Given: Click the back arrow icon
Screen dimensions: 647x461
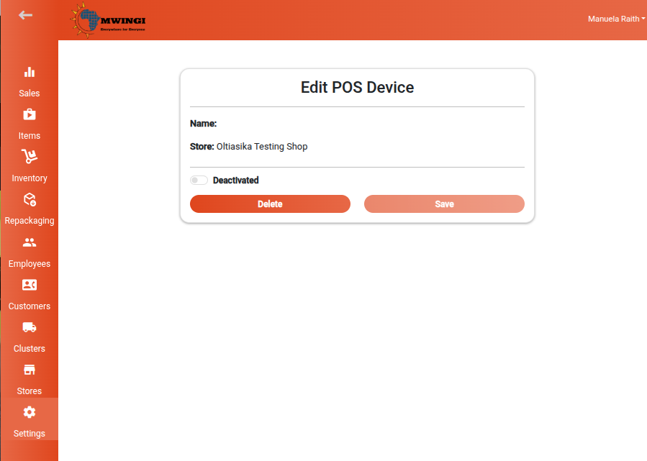Looking at the screenshot, I should tap(26, 15).
